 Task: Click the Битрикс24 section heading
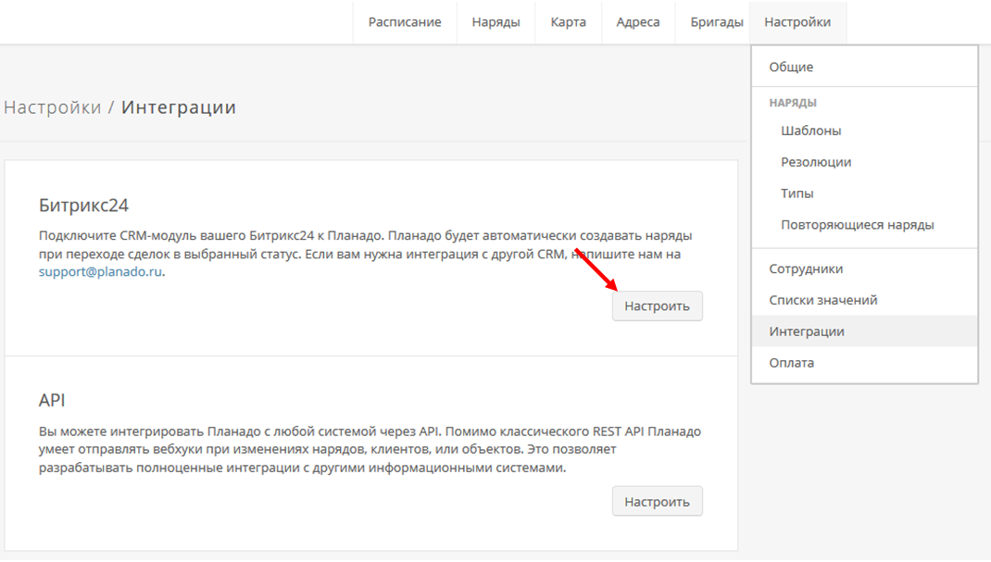[83, 206]
